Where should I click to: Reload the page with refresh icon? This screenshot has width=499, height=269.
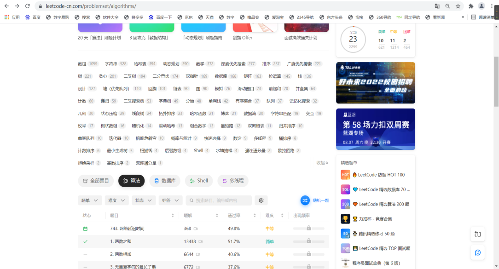tap(28, 6)
